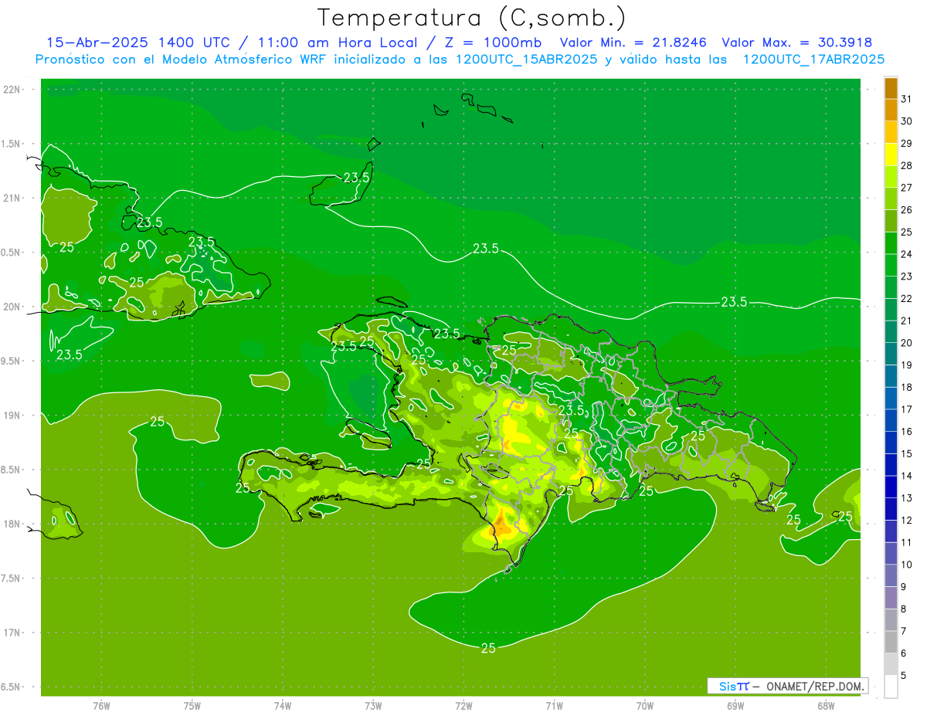This screenshot has height=716, width=927.
Task: Click the "19N" latitude axis label
Action: pos(12,416)
